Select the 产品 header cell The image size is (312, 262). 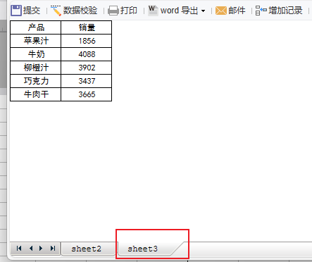(36, 27)
